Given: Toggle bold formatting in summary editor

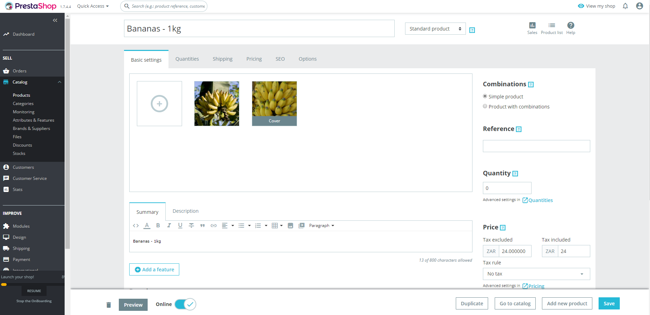Looking at the screenshot, I should 158,226.
